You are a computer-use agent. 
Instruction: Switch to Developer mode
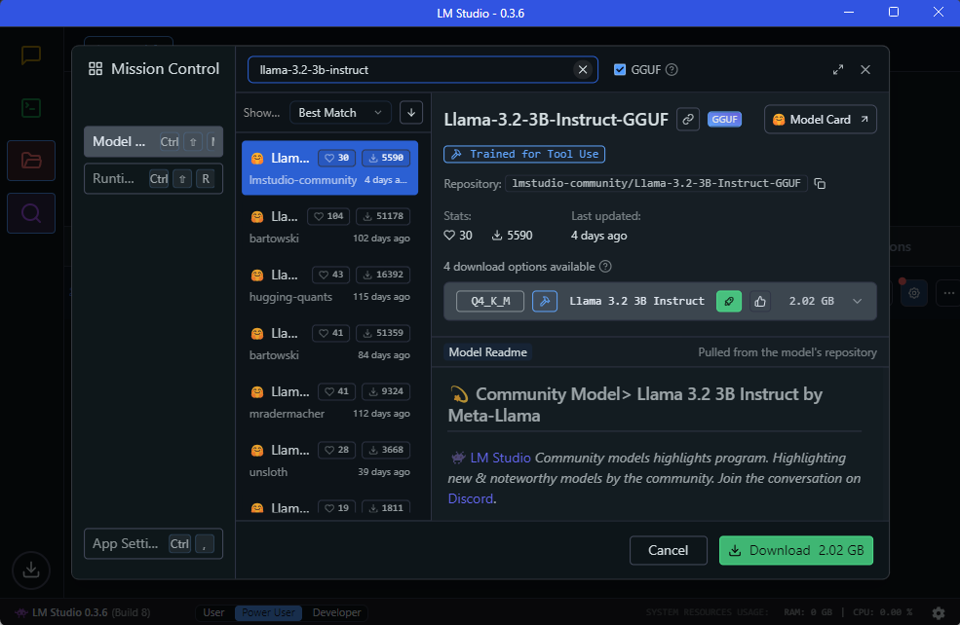point(337,612)
